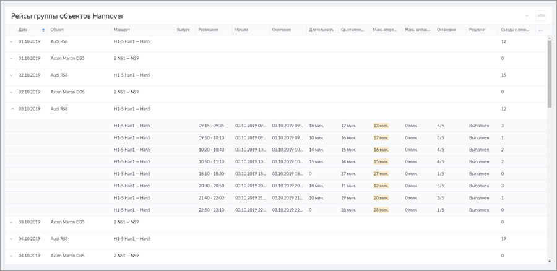Screen dimensions: 557x271
Task: Click the Результат column header
Action: [477, 30]
